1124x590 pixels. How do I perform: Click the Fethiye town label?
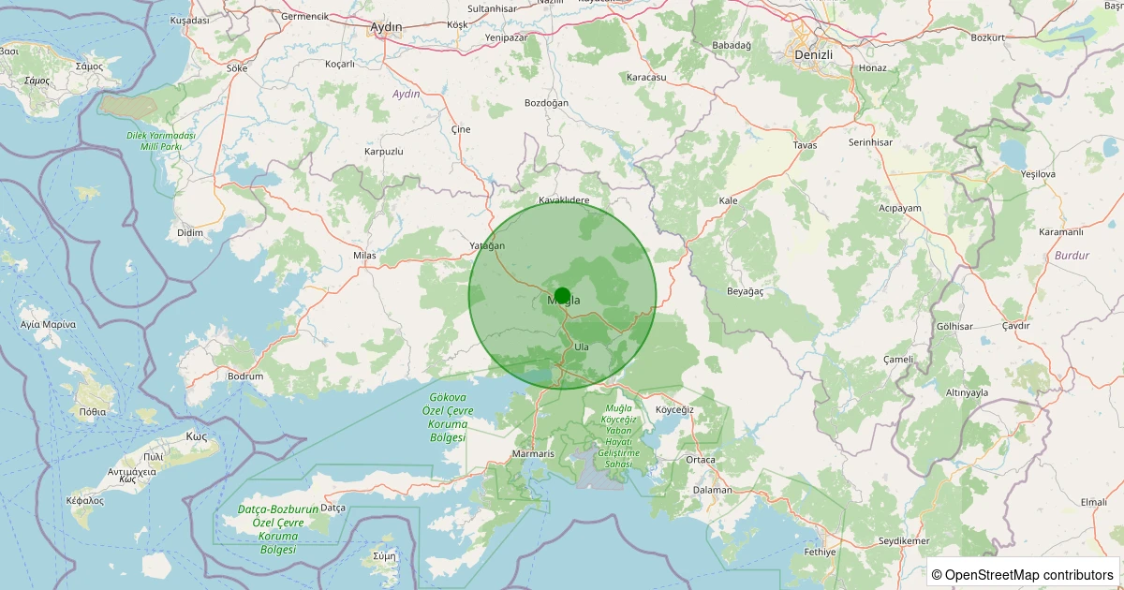pyautogui.click(x=820, y=552)
